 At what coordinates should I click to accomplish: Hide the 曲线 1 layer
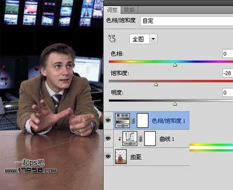click(108, 138)
